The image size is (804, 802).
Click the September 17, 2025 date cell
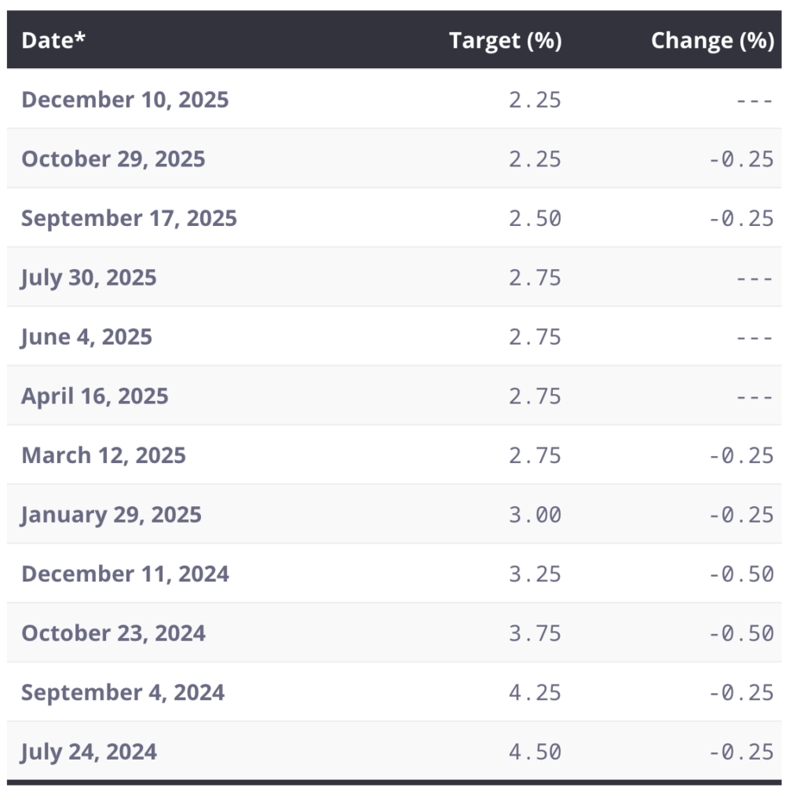129,218
